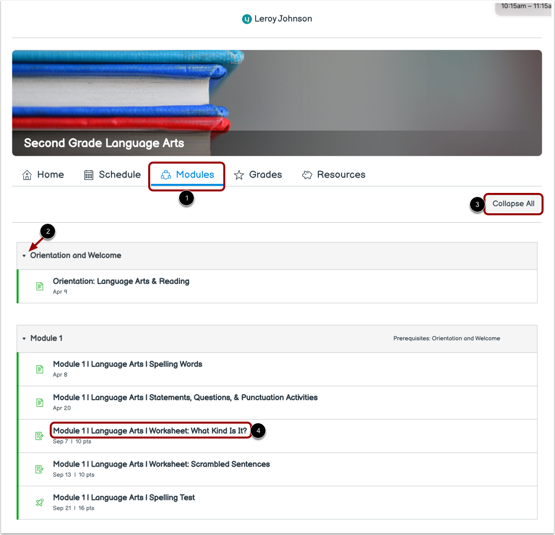Image resolution: width=555 pixels, height=535 pixels.
Task: Select the worksheet icon beside What Kind Is It?
Action: coord(40,436)
